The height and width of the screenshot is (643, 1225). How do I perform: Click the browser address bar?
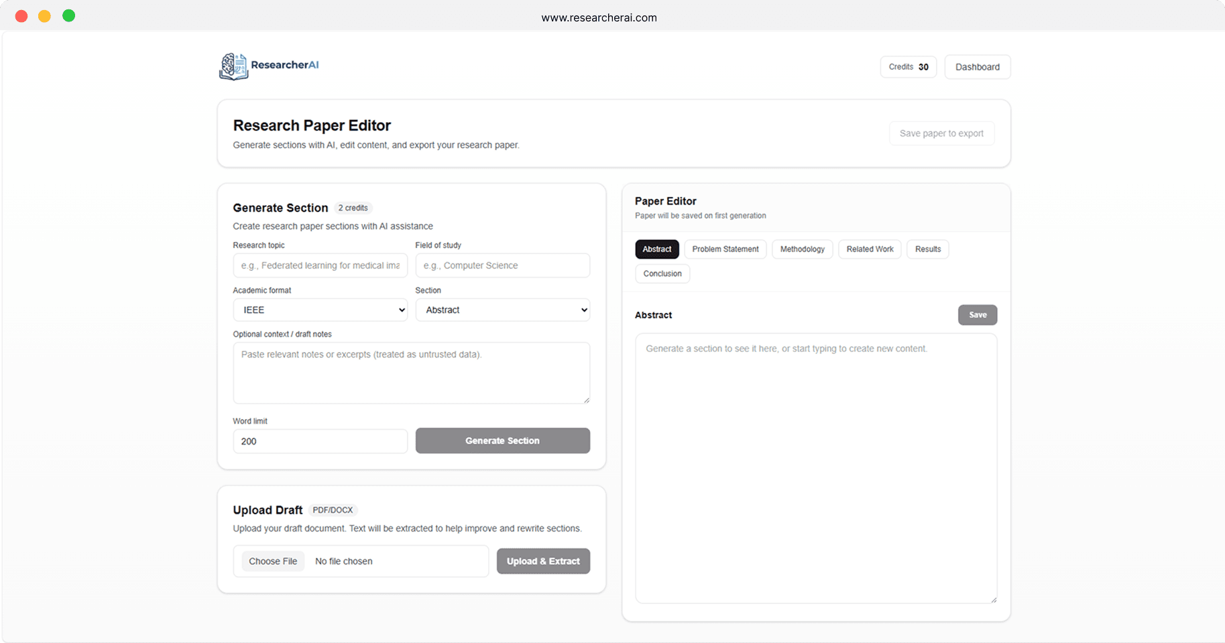click(599, 17)
